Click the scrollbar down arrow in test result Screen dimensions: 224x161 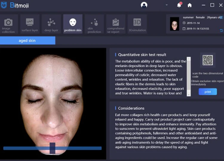[189, 94]
